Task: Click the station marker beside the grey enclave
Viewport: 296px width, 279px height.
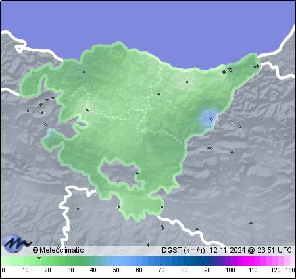Action: [x=137, y=173]
